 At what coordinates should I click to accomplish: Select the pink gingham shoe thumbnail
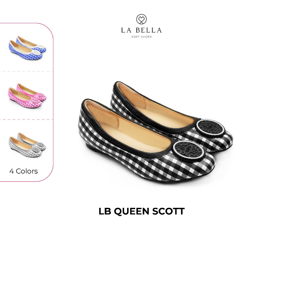[x=27, y=95]
